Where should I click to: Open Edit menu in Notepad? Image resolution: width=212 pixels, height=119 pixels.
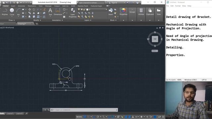tap(172, 6)
